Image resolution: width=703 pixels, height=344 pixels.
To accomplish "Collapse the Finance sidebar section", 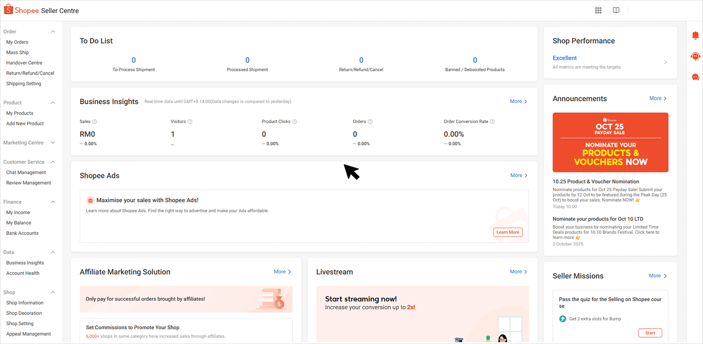I will [x=53, y=202].
